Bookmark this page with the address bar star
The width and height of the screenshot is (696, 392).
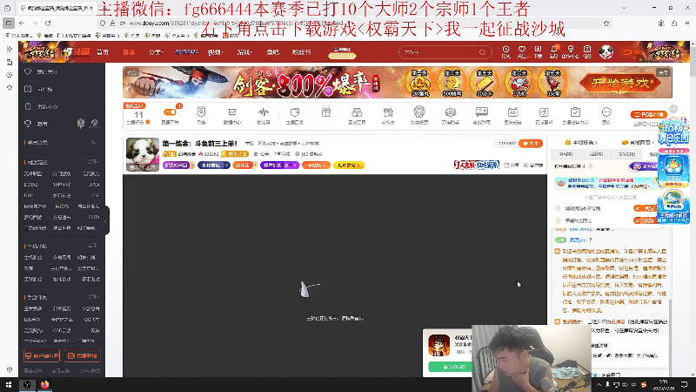pyautogui.click(x=606, y=24)
